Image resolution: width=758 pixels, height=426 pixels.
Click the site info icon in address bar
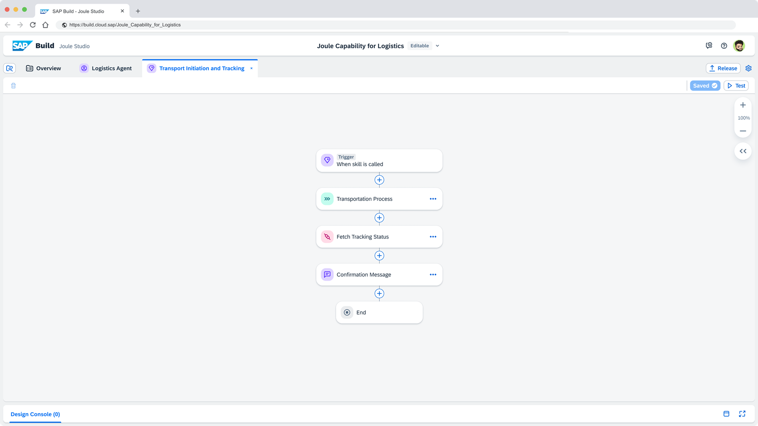pyautogui.click(x=64, y=25)
